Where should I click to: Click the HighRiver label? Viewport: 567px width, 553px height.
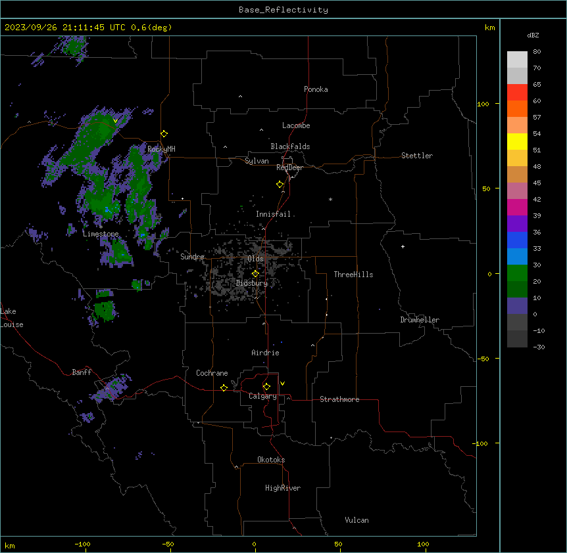click(283, 488)
